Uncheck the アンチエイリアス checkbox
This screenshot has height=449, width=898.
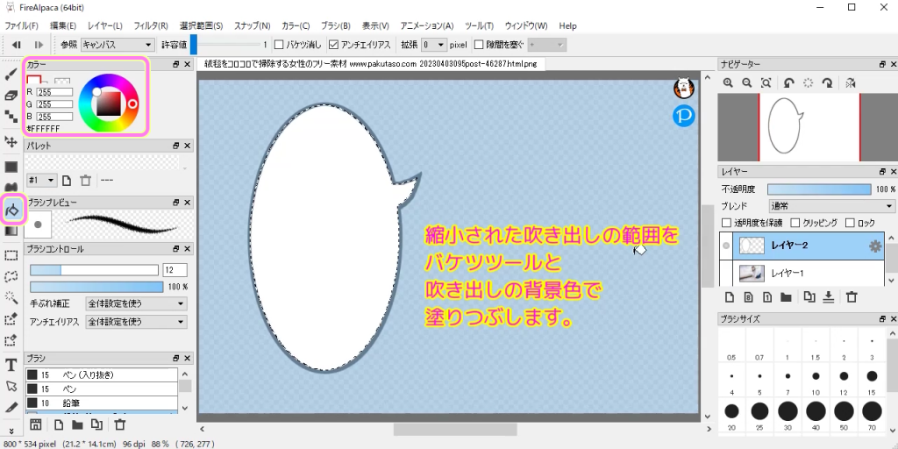pyautogui.click(x=333, y=45)
